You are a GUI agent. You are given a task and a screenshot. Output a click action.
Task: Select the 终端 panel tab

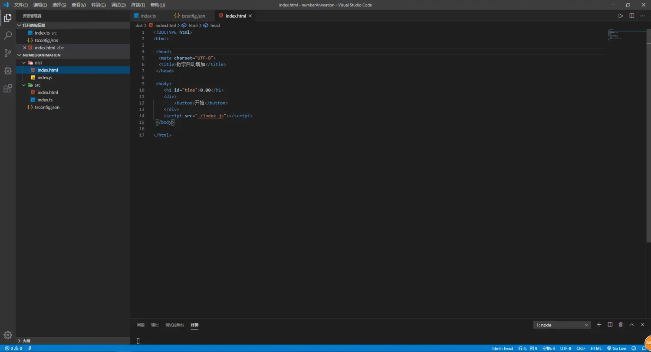tap(194, 325)
